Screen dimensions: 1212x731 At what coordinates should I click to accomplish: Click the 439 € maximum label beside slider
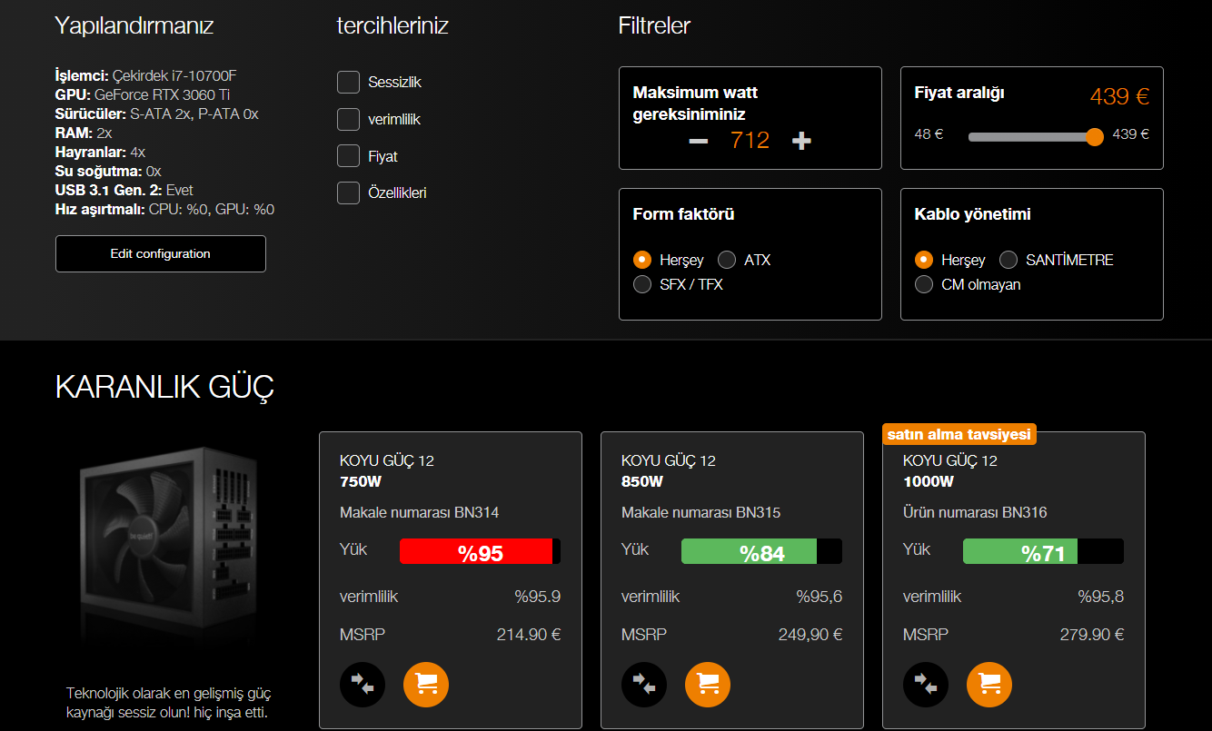point(1131,134)
